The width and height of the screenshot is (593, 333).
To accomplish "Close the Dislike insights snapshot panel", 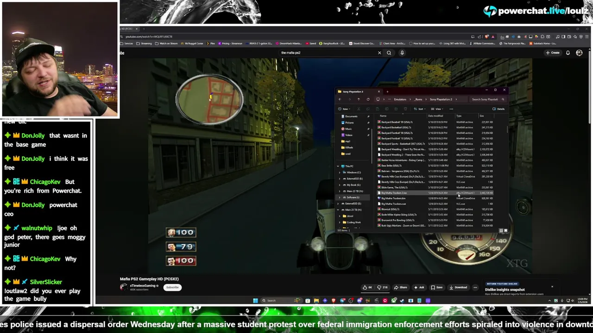I will pyautogui.click(x=552, y=287).
